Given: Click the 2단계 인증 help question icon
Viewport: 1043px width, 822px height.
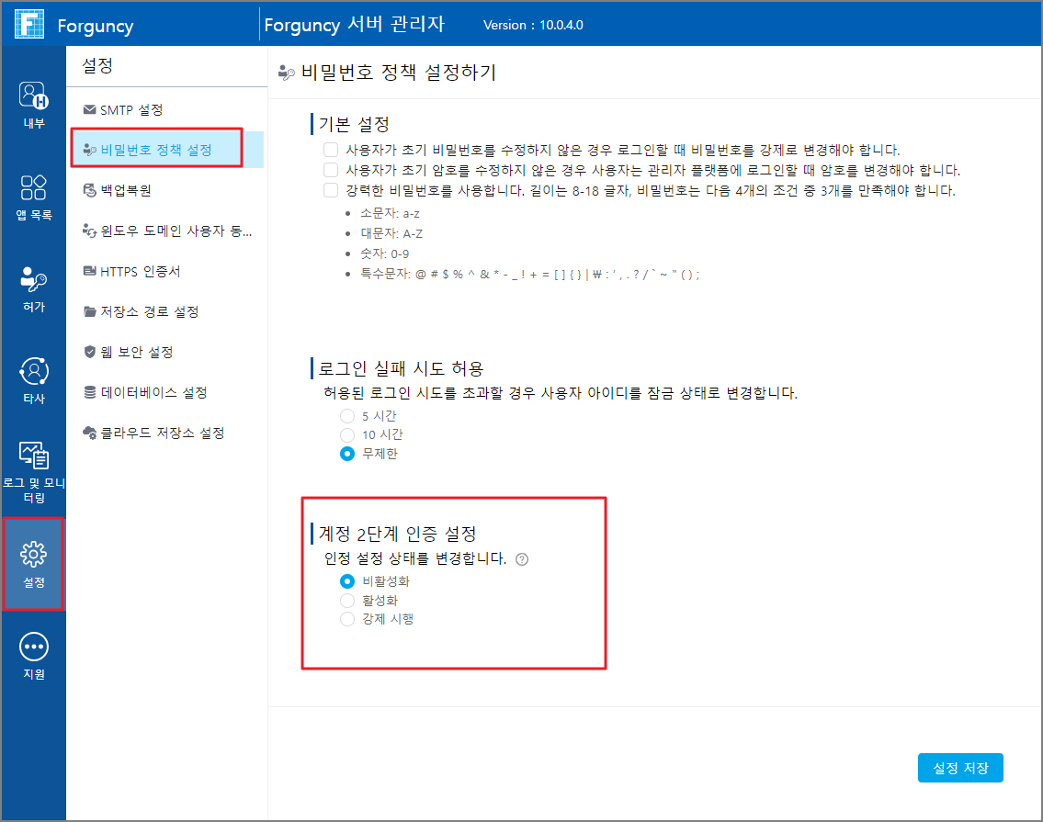Looking at the screenshot, I should pos(522,559).
